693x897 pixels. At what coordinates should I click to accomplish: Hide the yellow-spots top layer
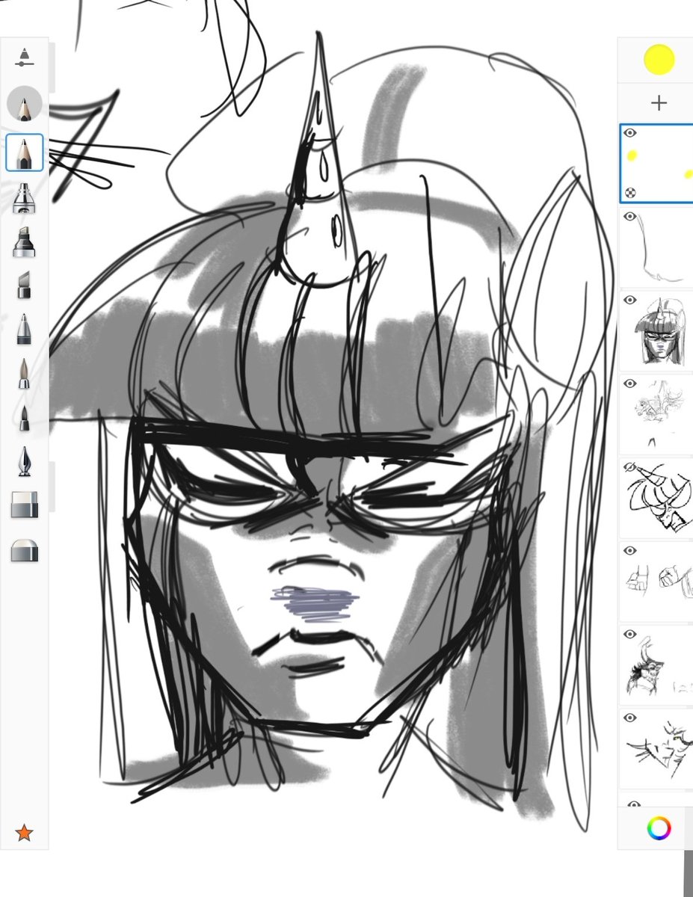[630, 133]
